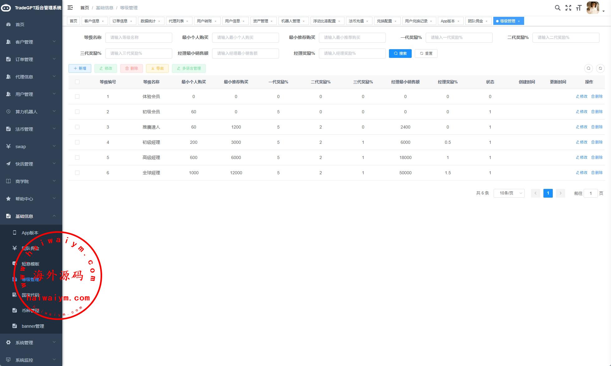Tick the checkbox for 体验会员 row
This screenshot has height=366, width=611.
[x=77, y=96]
